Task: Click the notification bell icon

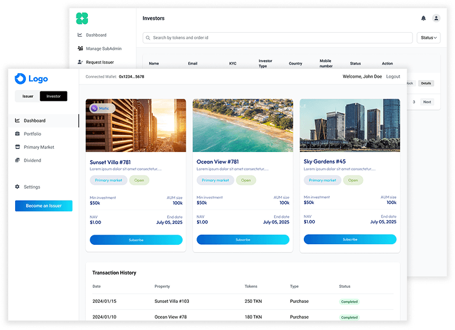Action: pos(423,18)
